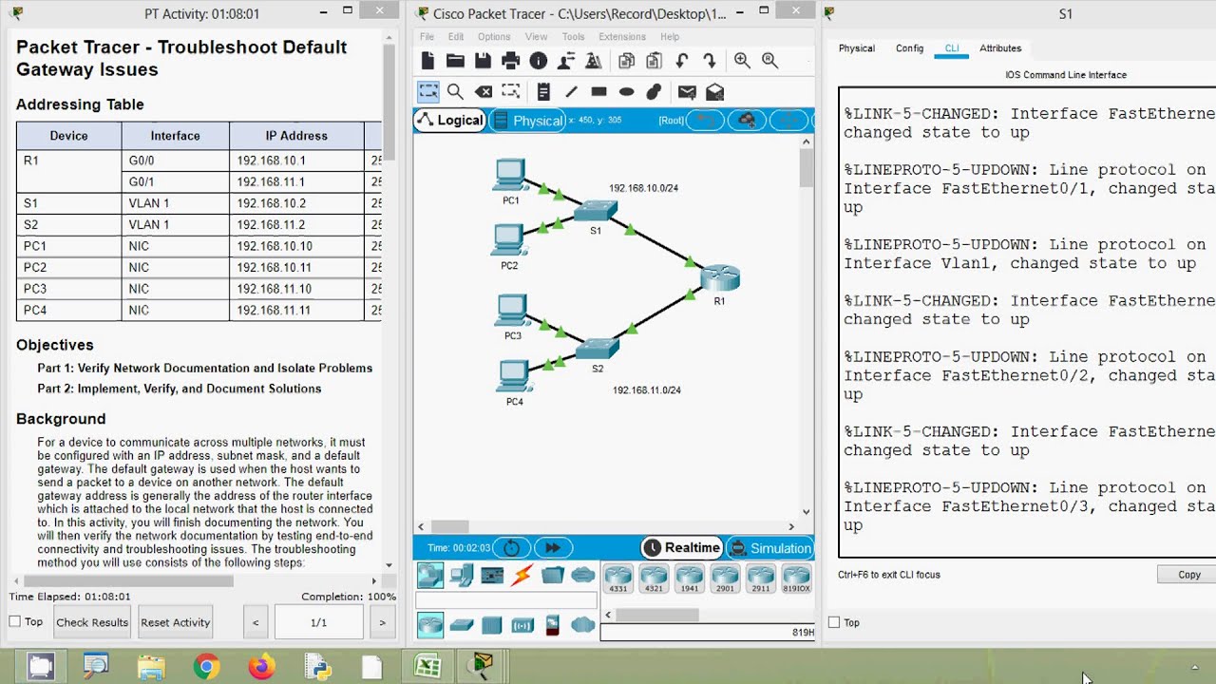This screenshot has height=684, width=1216.
Task: Click the Check Results button
Action: (x=92, y=622)
